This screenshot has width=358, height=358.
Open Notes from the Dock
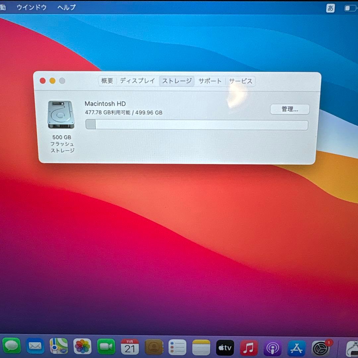[201, 349]
